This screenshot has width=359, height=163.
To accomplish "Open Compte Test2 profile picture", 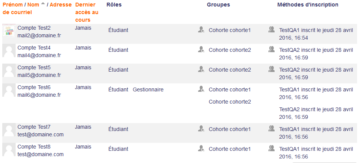I will [9, 30].
